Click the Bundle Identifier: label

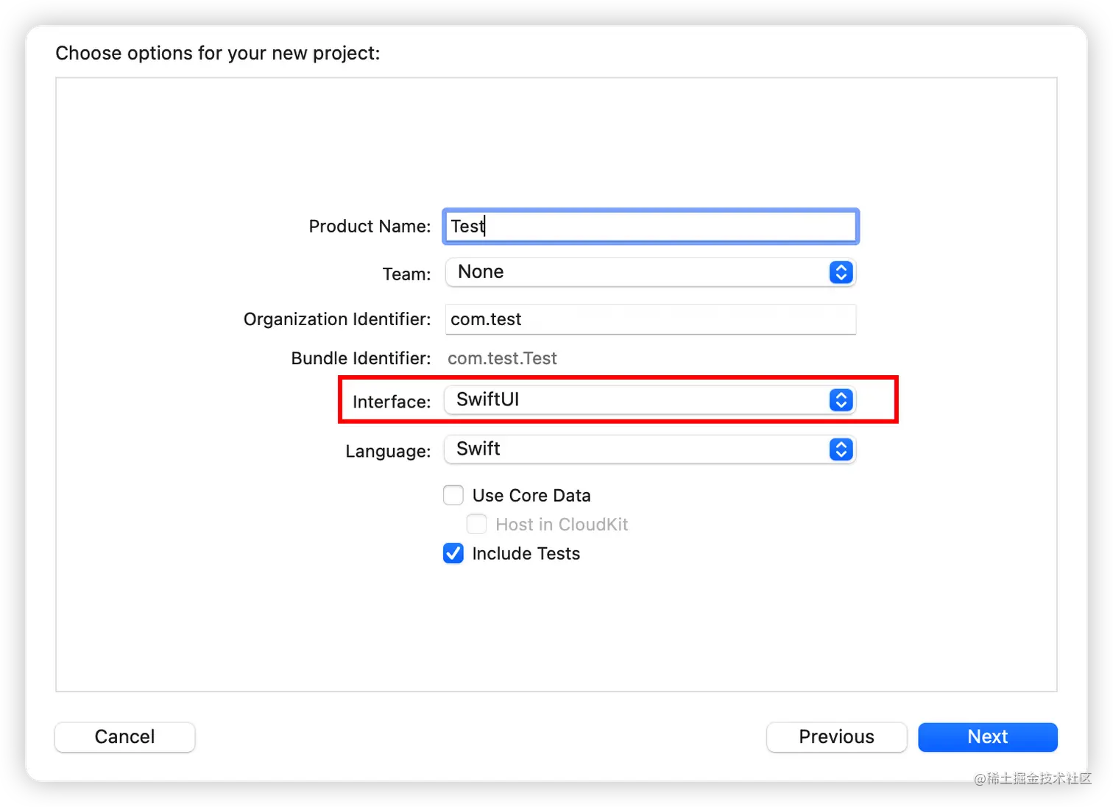tap(361, 358)
